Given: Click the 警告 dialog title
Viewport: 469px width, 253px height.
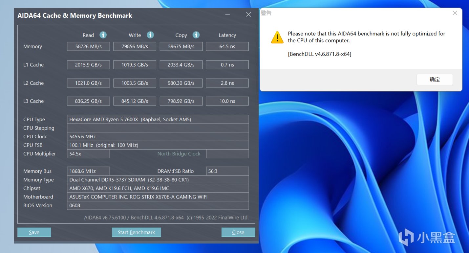Looking at the screenshot, I should pos(266,13).
